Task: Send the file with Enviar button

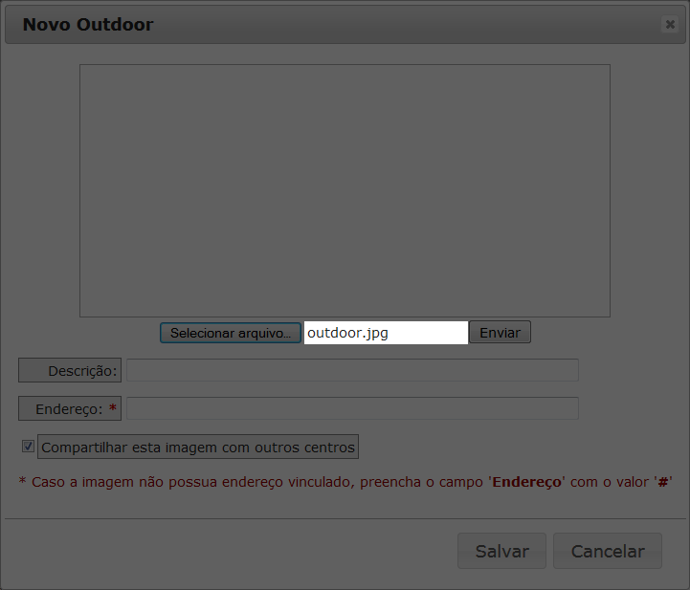Action: pos(500,333)
